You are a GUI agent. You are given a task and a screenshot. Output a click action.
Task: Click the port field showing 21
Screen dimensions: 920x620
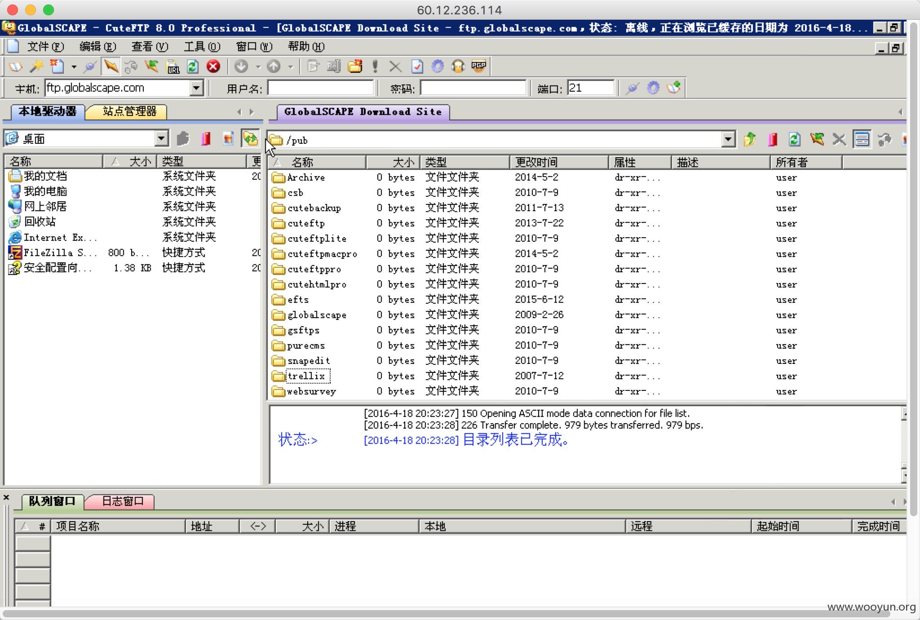(591, 88)
